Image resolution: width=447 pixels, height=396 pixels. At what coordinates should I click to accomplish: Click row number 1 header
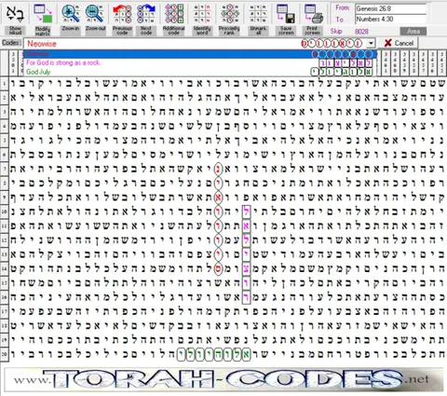(x=5, y=83)
